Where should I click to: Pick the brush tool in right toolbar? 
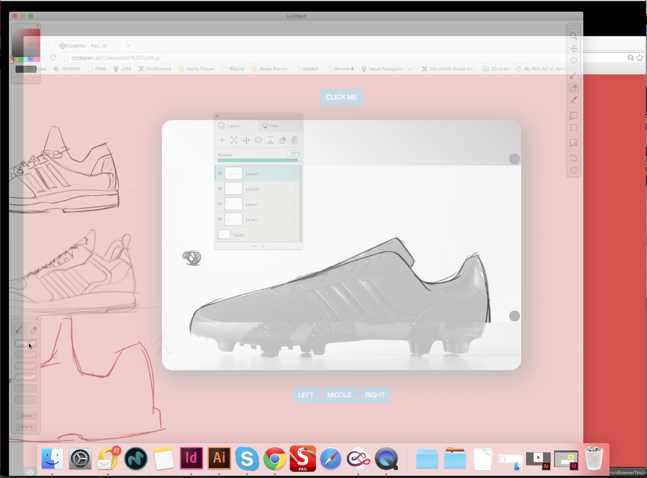[574, 76]
